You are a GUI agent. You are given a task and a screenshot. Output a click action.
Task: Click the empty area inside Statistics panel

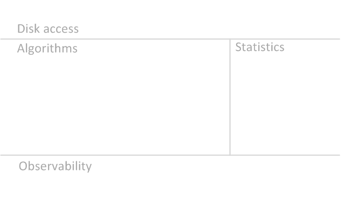[285, 104]
